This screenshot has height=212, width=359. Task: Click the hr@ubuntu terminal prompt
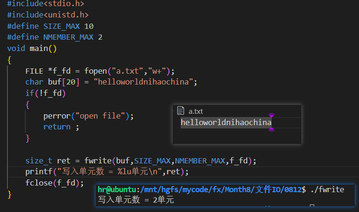(x=117, y=189)
